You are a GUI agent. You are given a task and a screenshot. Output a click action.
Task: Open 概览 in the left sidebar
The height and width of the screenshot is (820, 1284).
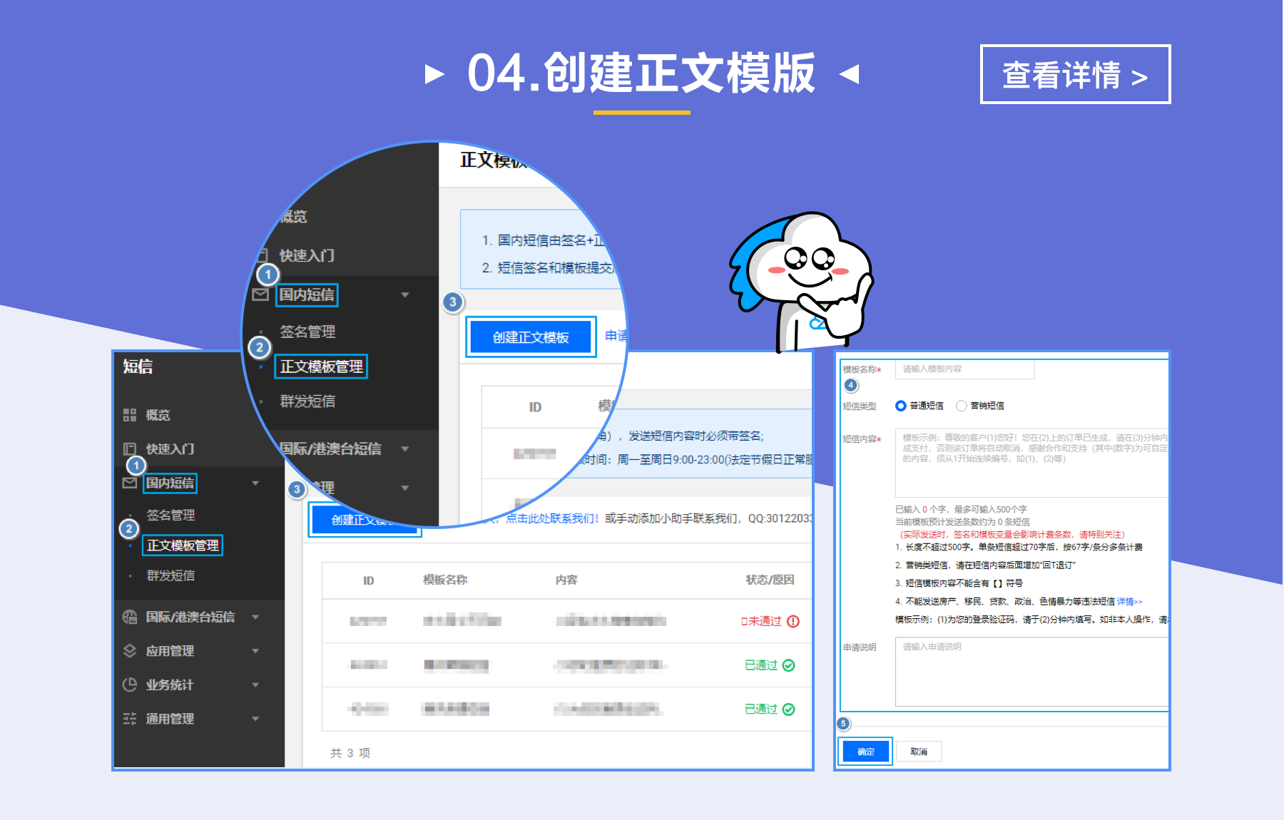(158, 415)
